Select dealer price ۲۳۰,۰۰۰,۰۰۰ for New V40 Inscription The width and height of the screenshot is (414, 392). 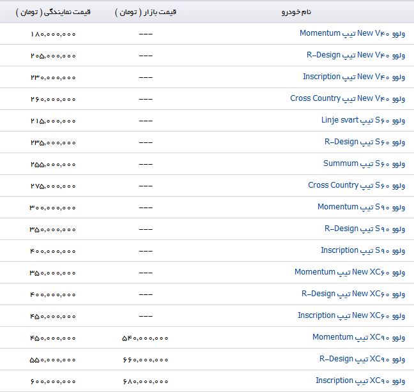pos(53,77)
